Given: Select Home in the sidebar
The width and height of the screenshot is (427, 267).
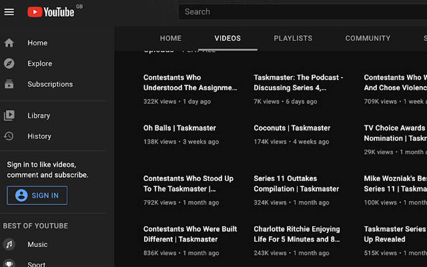Looking at the screenshot, I should coord(37,43).
